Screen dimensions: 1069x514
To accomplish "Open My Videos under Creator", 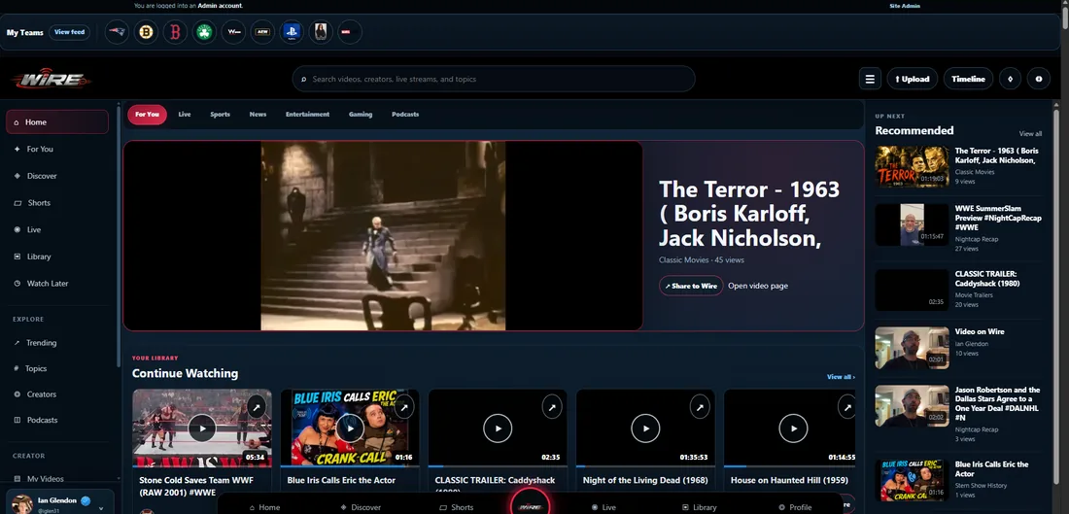I will 57,479.
